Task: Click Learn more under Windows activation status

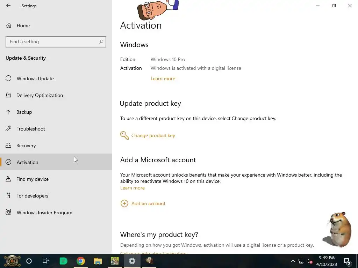Action: [163, 79]
